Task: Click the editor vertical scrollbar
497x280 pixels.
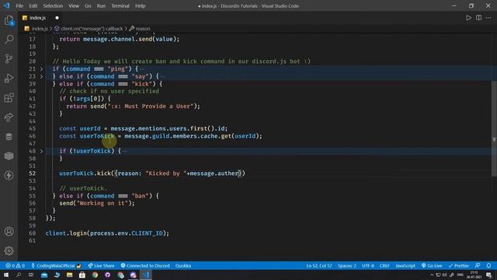Action: coord(494,129)
